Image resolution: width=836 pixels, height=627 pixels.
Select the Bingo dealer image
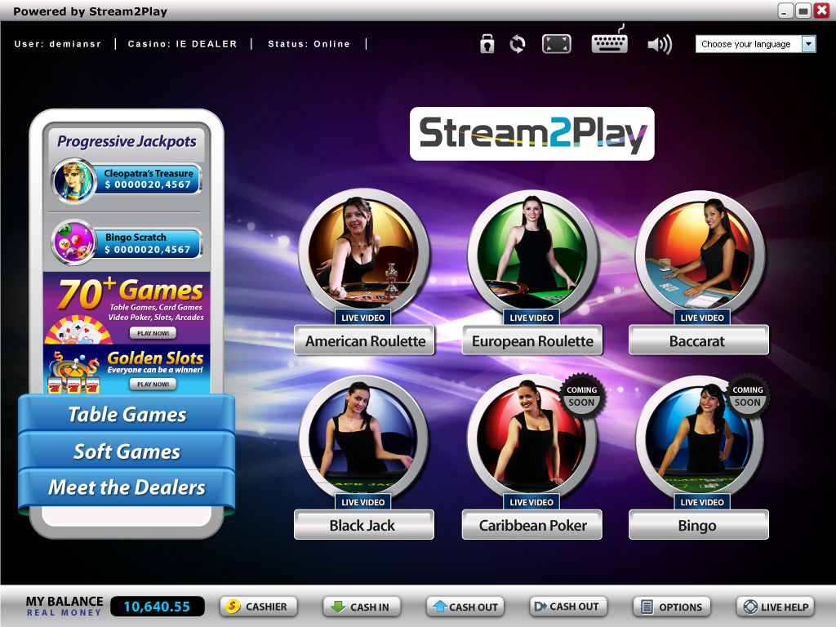(x=700, y=438)
